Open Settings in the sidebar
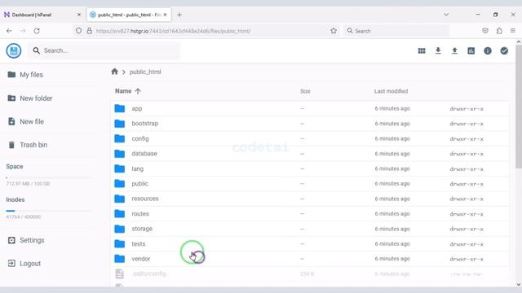Screen dimensions: 522x293 tap(26, 240)
